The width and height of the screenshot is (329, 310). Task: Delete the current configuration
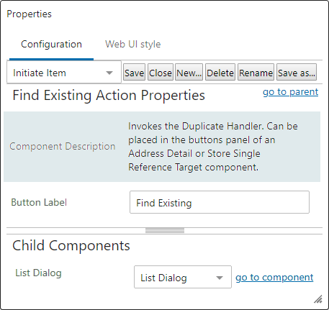point(220,72)
